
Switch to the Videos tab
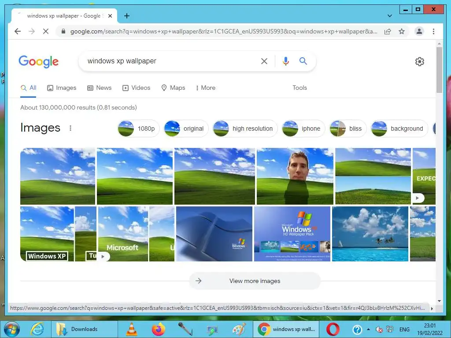pos(137,88)
